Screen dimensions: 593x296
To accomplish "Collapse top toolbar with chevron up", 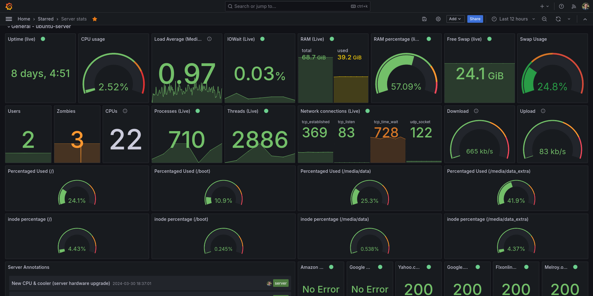I will 585,19.
